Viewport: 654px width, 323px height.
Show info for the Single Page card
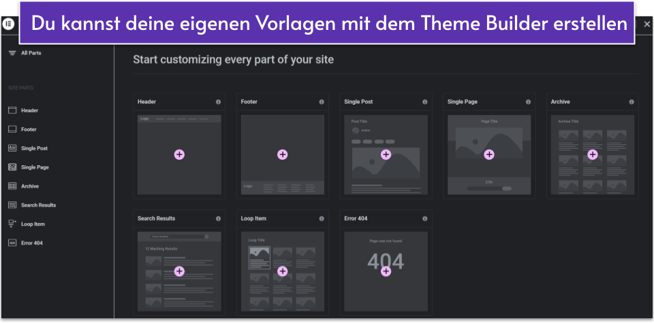click(x=528, y=102)
